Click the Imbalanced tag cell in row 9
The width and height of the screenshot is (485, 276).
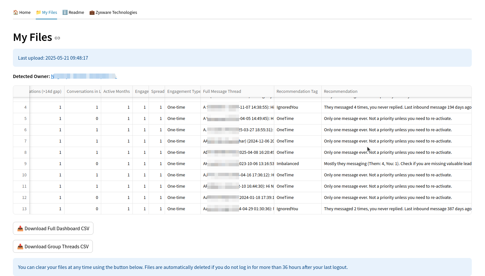tap(287, 164)
